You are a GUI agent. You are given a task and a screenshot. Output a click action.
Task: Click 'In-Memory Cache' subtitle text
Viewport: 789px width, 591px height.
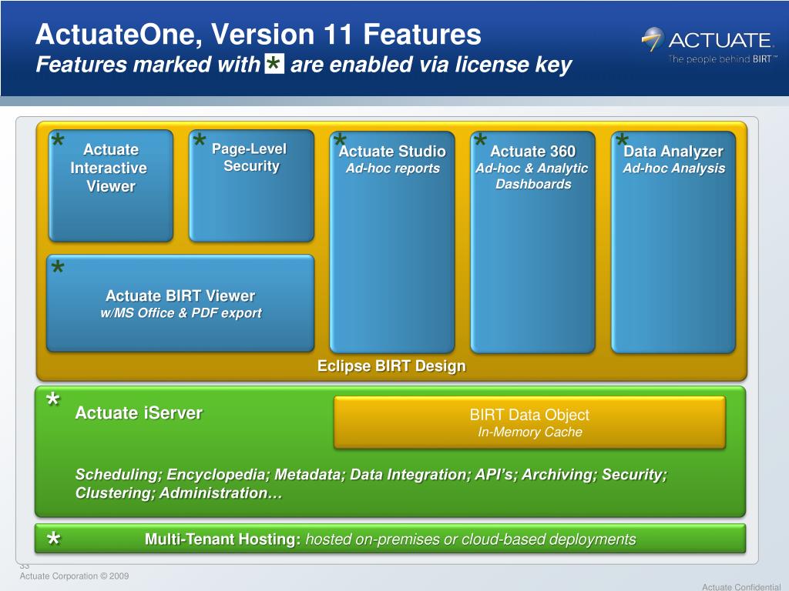click(x=530, y=432)
